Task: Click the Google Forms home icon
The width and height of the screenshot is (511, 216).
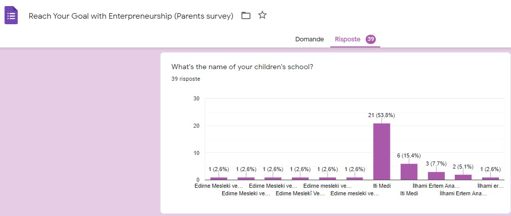Action: click(11, 16)
